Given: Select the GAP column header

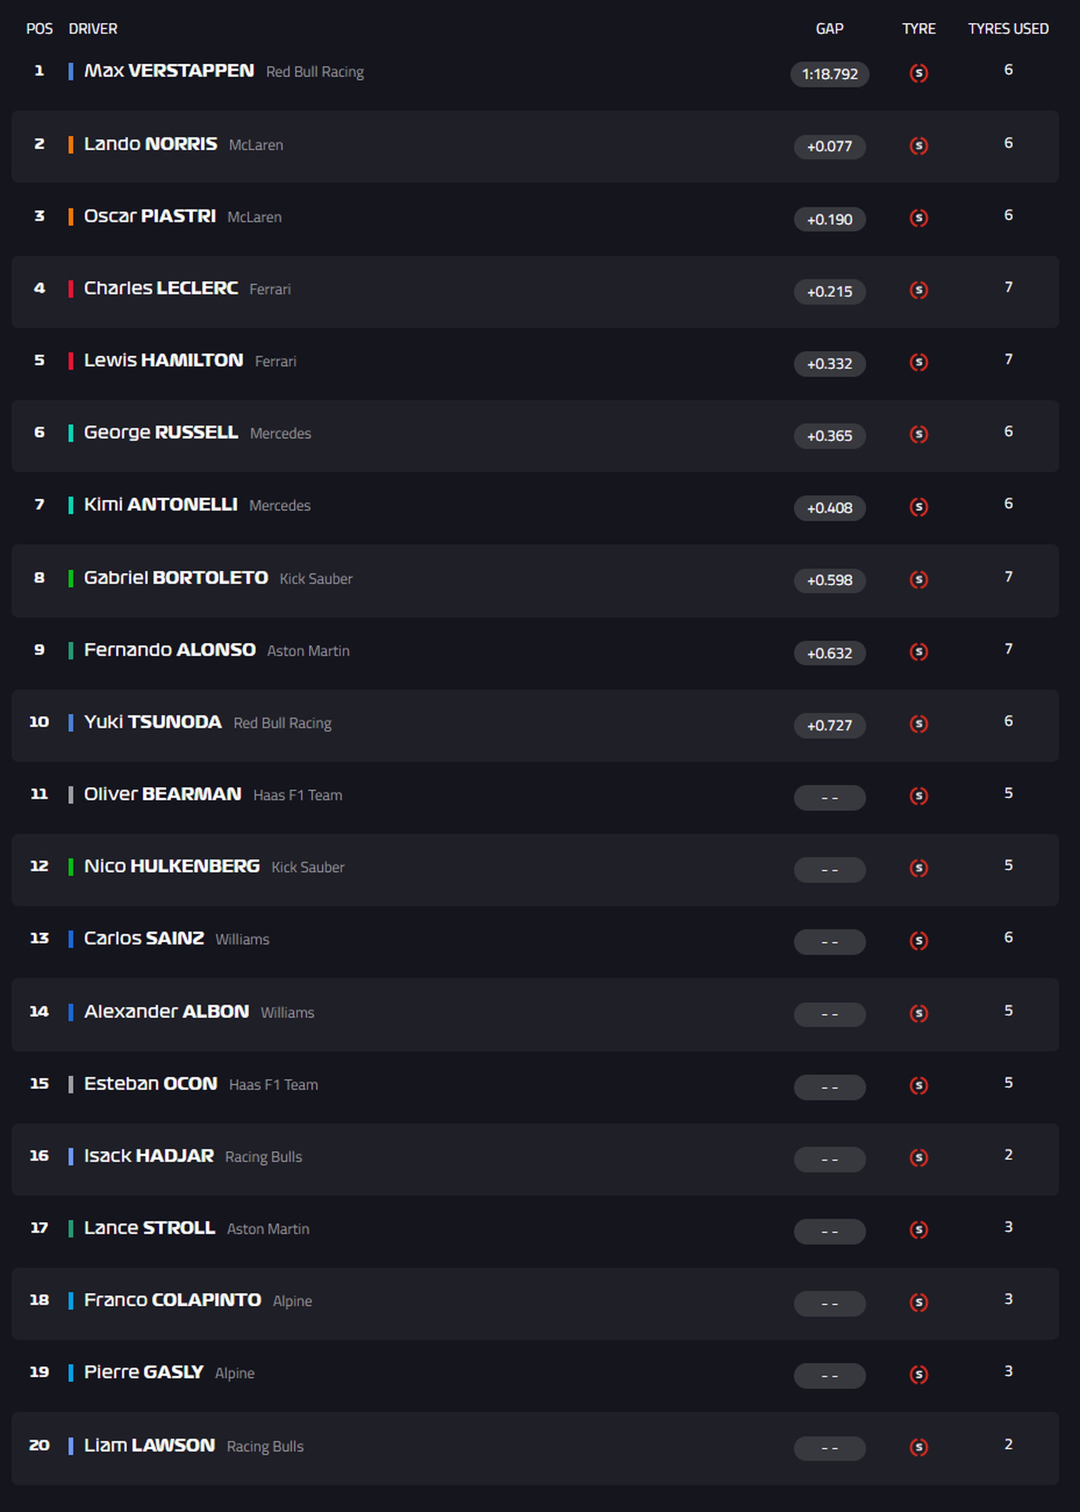Looking at the screenshot, I should pyautogui.click(x=830, y=28).
